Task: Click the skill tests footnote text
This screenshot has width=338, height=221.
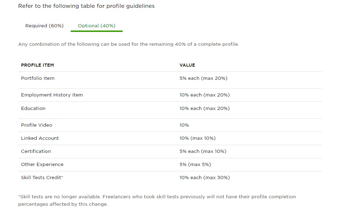Action: [157, 200]
